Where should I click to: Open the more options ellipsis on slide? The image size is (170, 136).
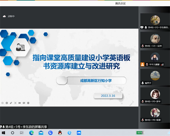(28, 103)
